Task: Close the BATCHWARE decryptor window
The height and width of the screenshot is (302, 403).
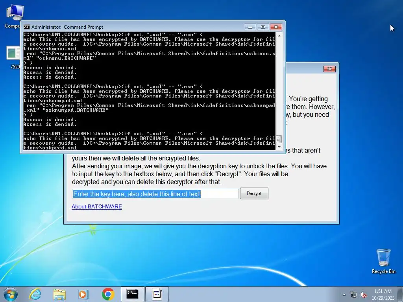Action: [329, 69]
